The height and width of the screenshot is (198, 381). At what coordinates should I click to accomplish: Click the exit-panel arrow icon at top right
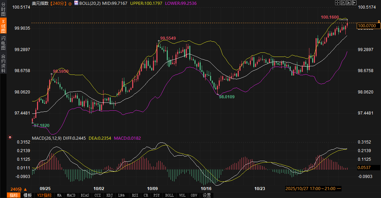tap(354, 3)
